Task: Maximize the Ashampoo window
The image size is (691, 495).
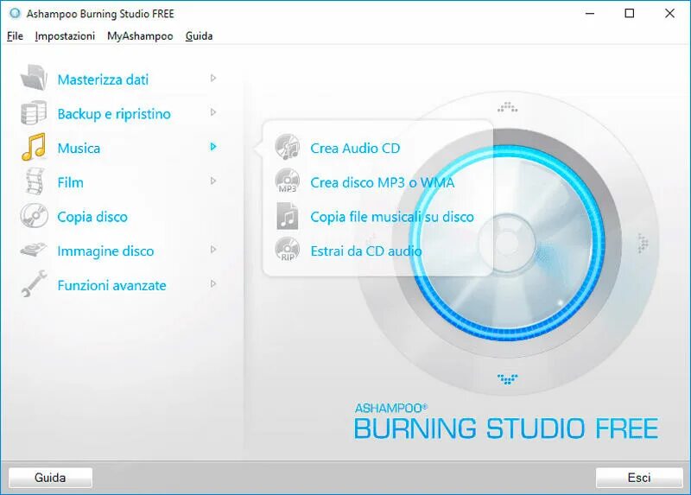Action: [630, 14]
